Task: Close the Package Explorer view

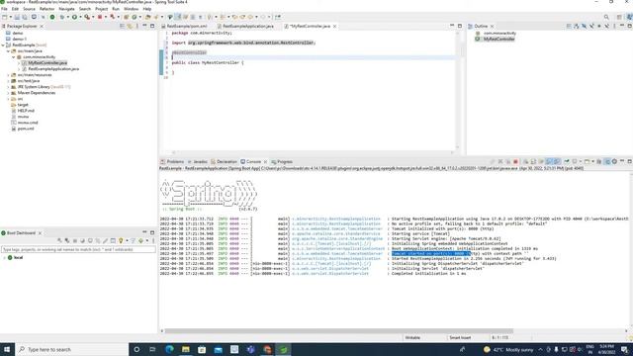Action: [42, 26]
